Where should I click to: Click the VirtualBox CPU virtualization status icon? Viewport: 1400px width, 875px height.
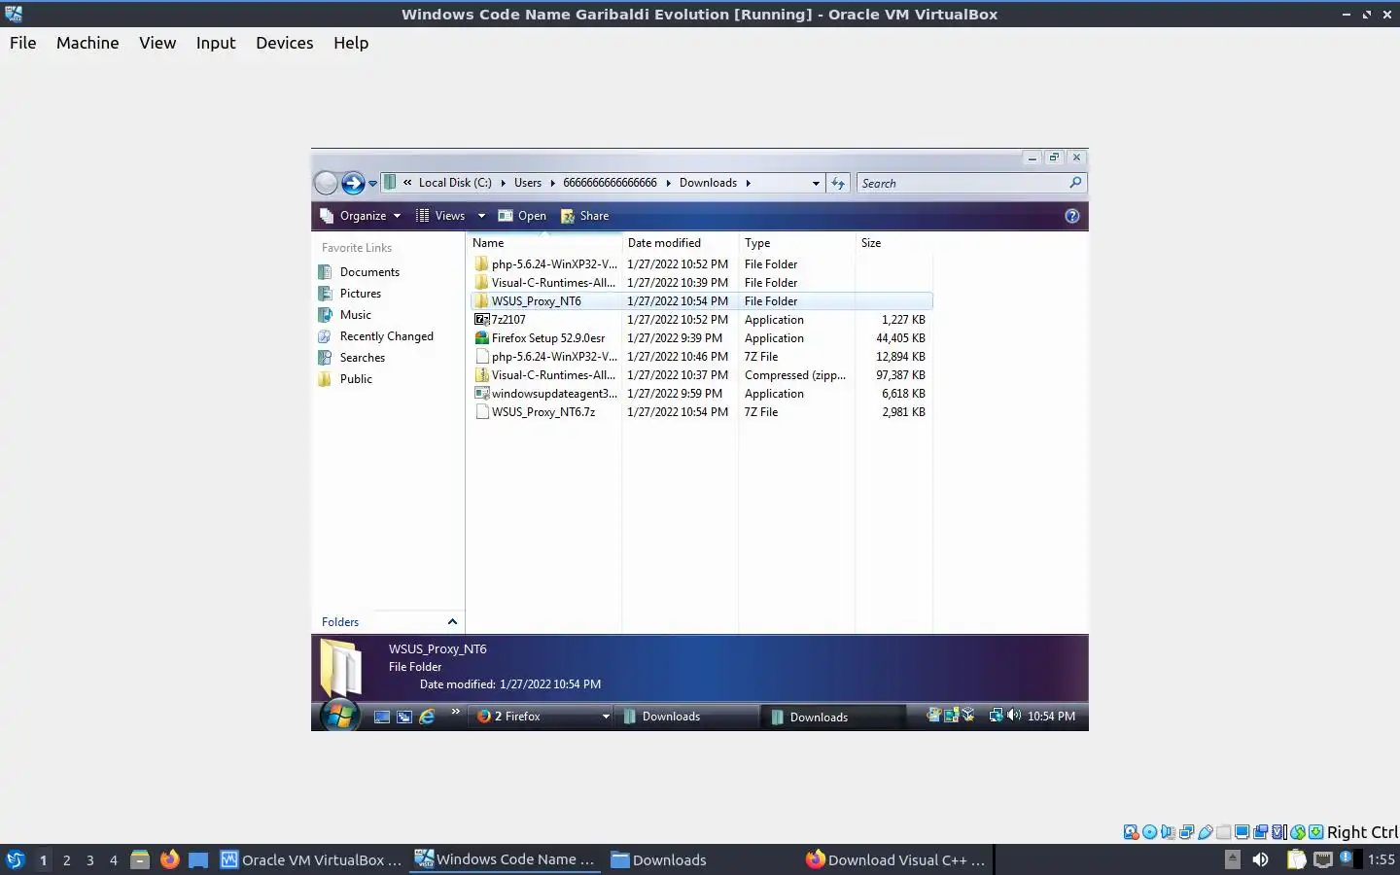(x=1279, y=832)
